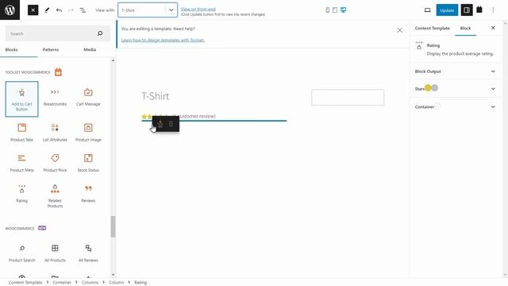Open the document overview list
Viewport: 508px width, 286px height.
pyautogui.click(x=83, y=10)
